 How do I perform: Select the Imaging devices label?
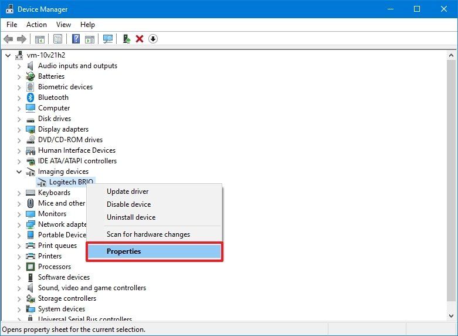click(x=63, y=172)
